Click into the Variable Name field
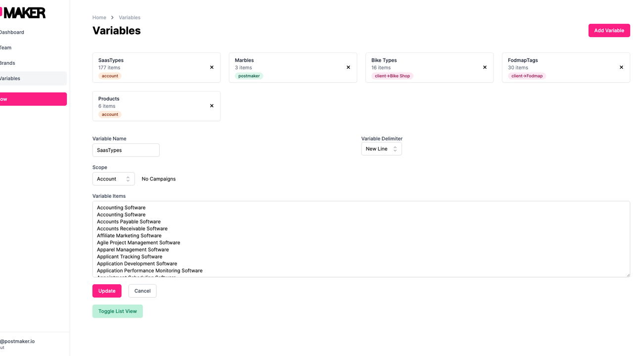 (x=126, y=150)
